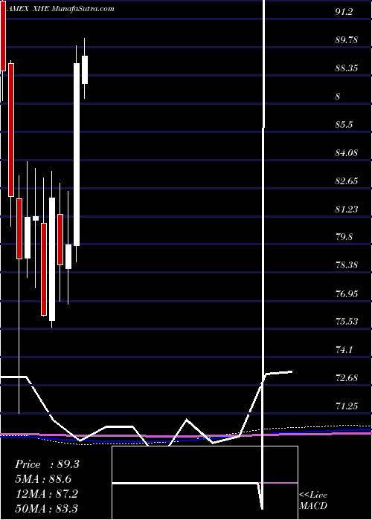Image resolution: width=372 pixels, height=520 pixels.
Task: Click the 82.65 price axis label
Action: coord(347,181)
